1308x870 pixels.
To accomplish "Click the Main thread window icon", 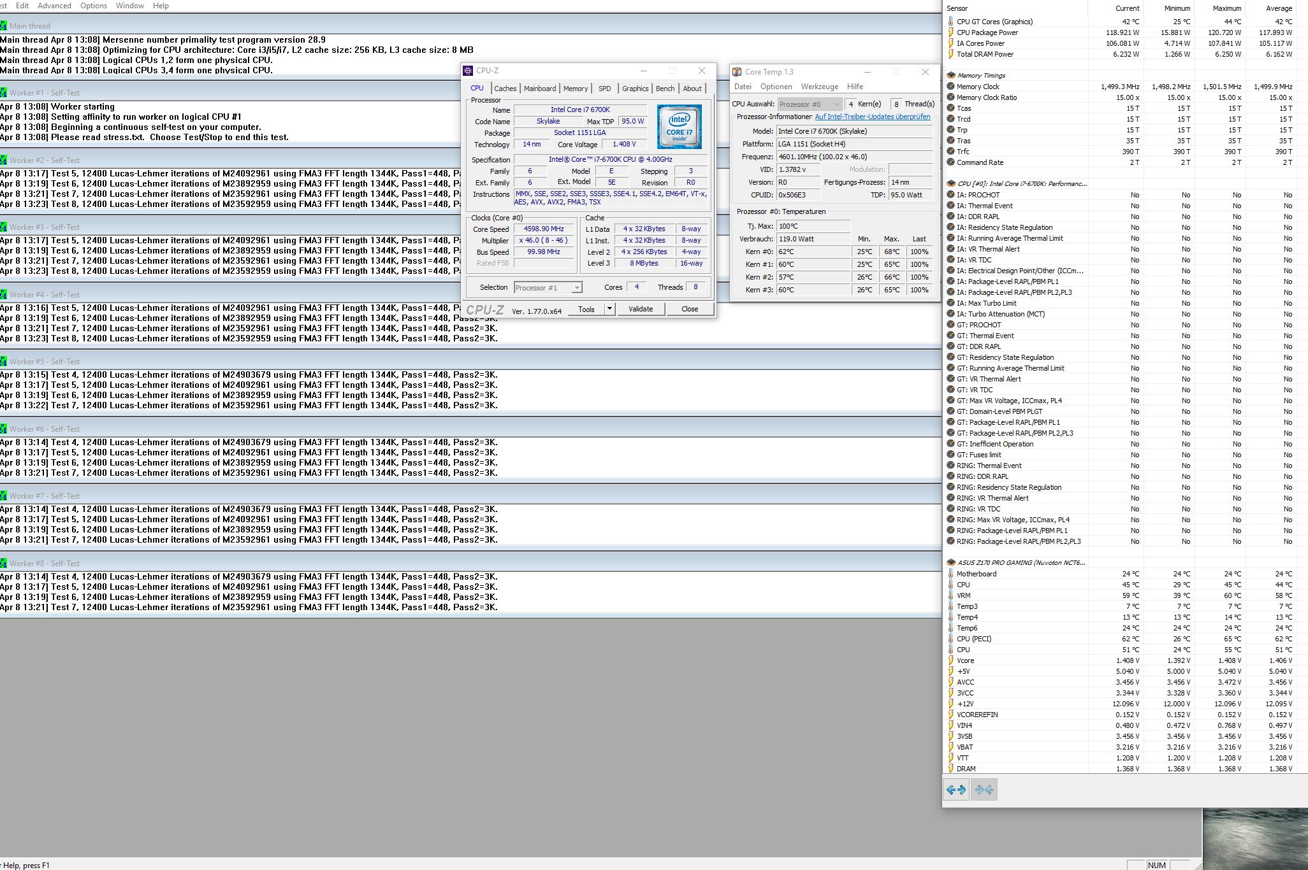I will click(x=4, y=26).
